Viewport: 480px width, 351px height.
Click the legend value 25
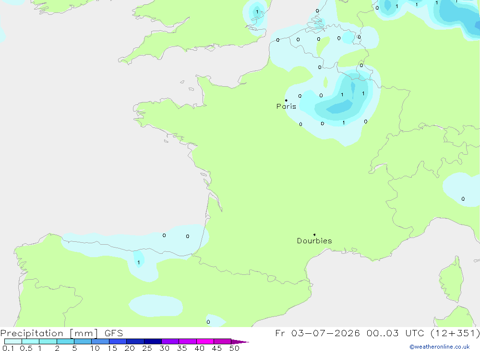pos(147,348)
